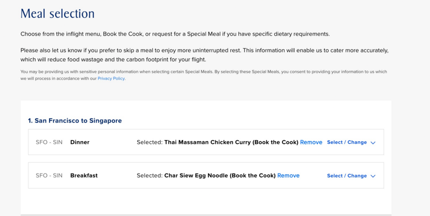Click the San Francisco to Singapore heading
This screenshot has height=216, width=430.
point(75,121)
